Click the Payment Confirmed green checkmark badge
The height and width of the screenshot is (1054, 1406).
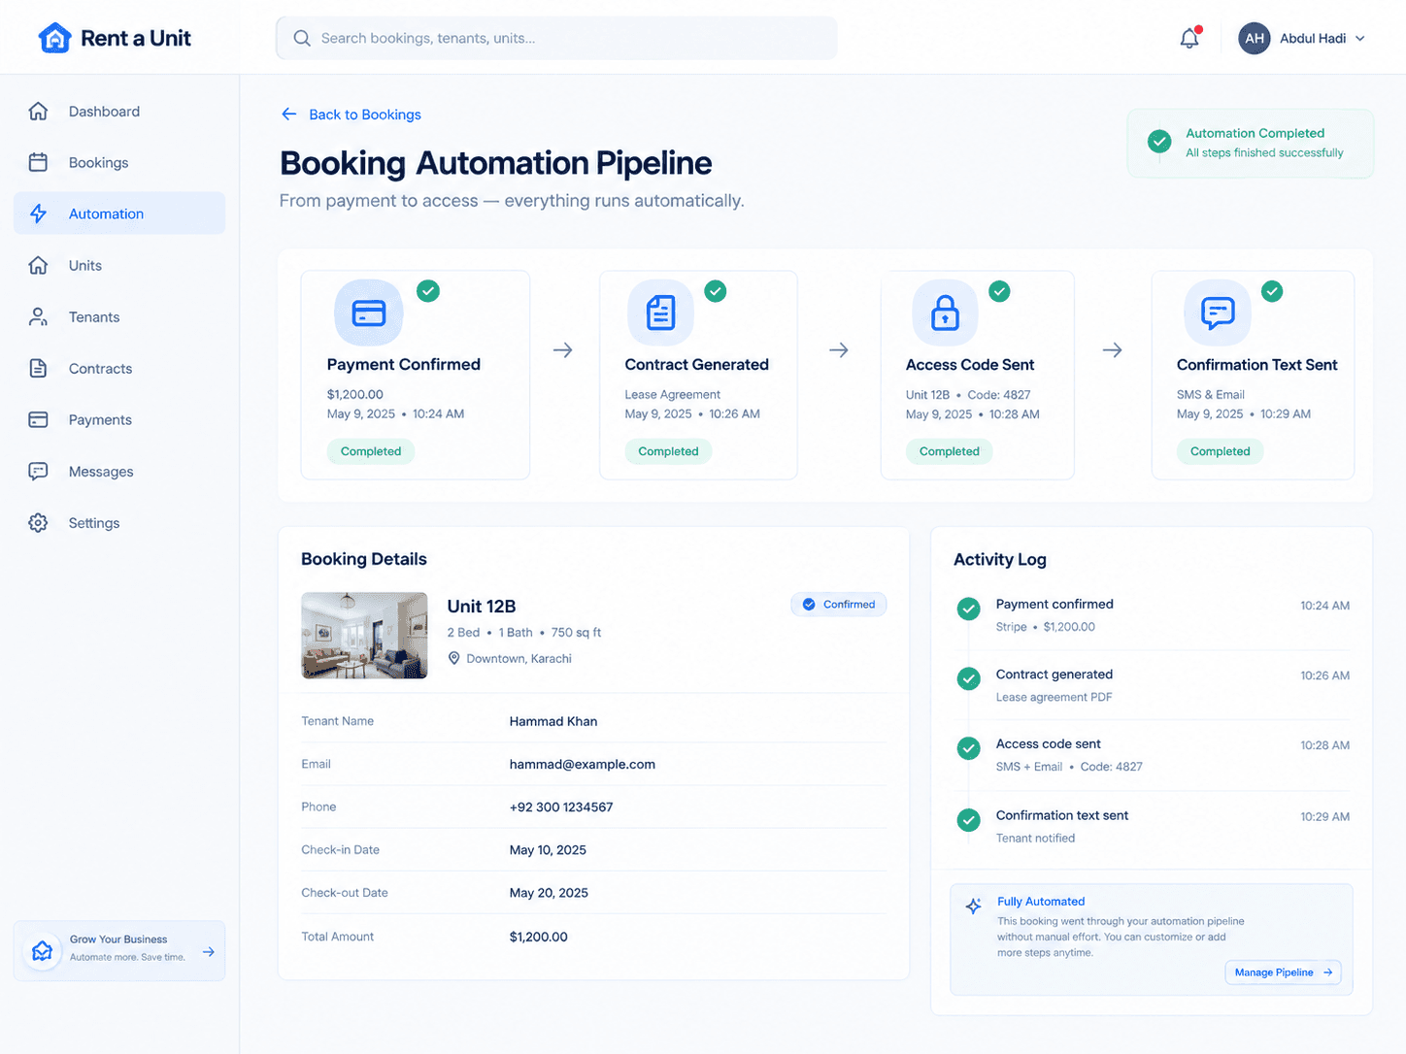point(428,291)
